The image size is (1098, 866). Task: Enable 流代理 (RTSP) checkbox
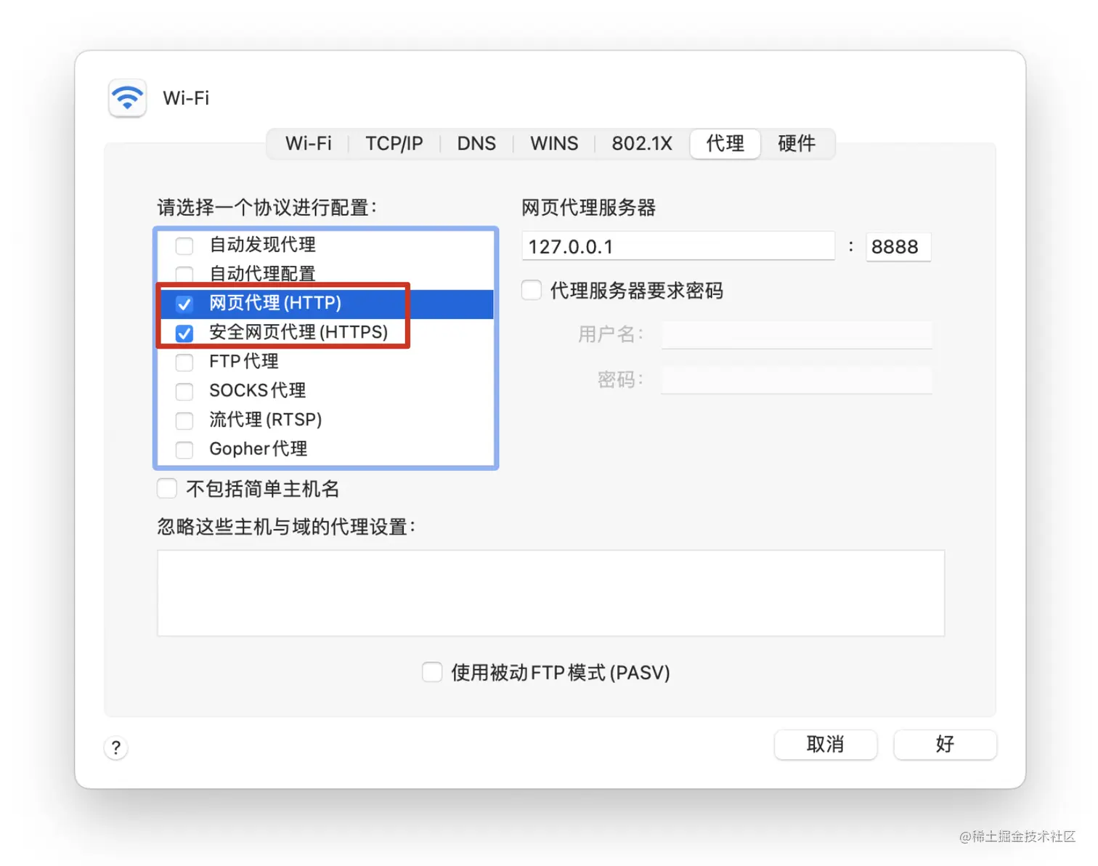pyautogui.click(x=184, y=421)
